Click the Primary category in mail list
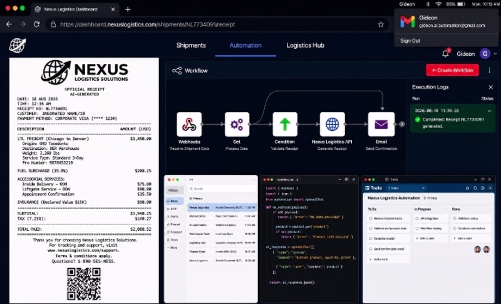501x304 pixels. click(x=196, y=199)
